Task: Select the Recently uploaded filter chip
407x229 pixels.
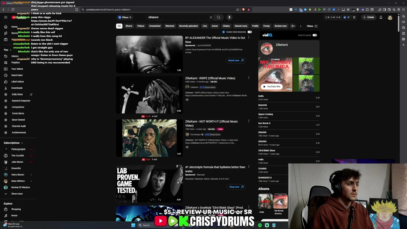Action: (x=188, y=26)
